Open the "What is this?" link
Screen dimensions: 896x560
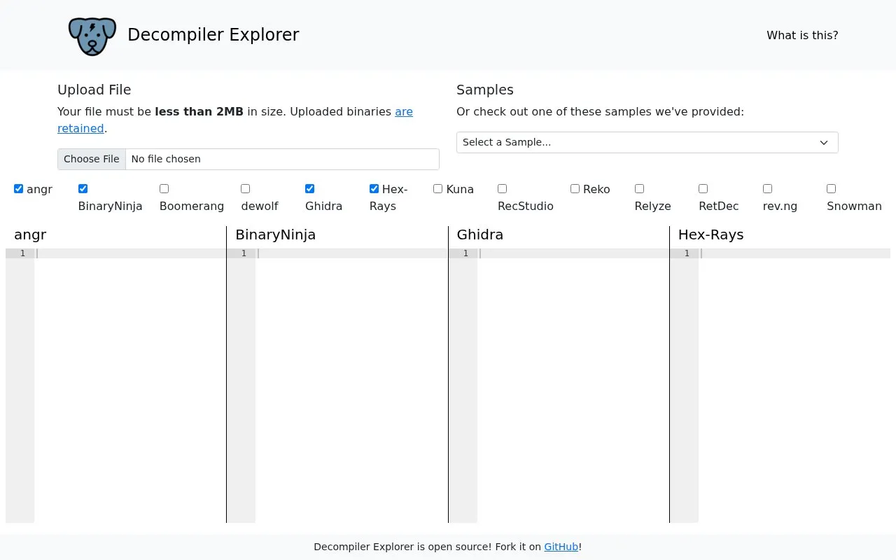(802, 35)
